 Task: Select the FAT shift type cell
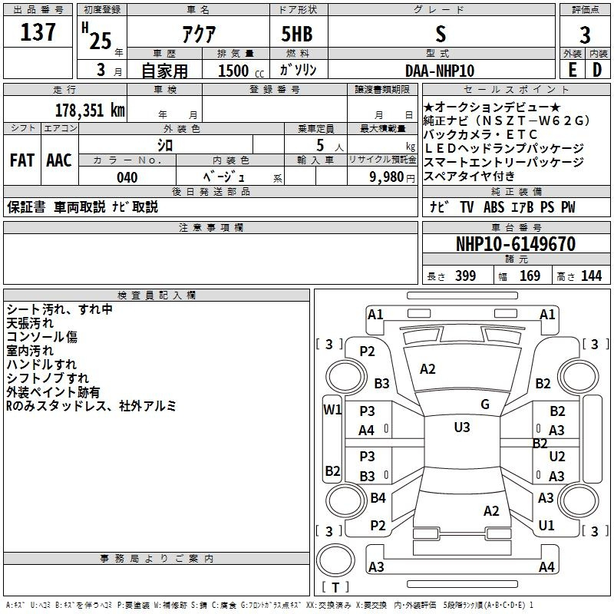tap(21, 160)
